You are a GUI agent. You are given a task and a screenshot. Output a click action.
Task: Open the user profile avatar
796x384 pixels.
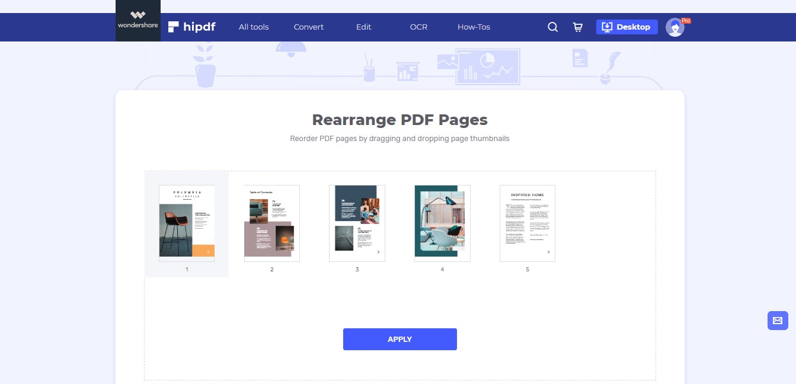[x=675, y=27]
